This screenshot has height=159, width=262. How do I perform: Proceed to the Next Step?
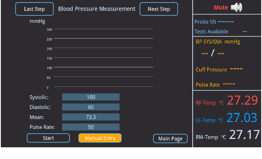[x=159, y=9]
